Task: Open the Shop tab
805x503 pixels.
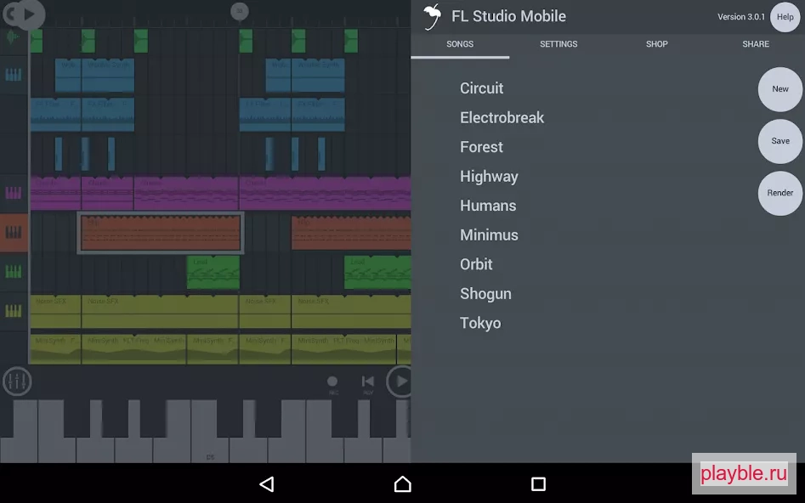Action: [656, 44]
